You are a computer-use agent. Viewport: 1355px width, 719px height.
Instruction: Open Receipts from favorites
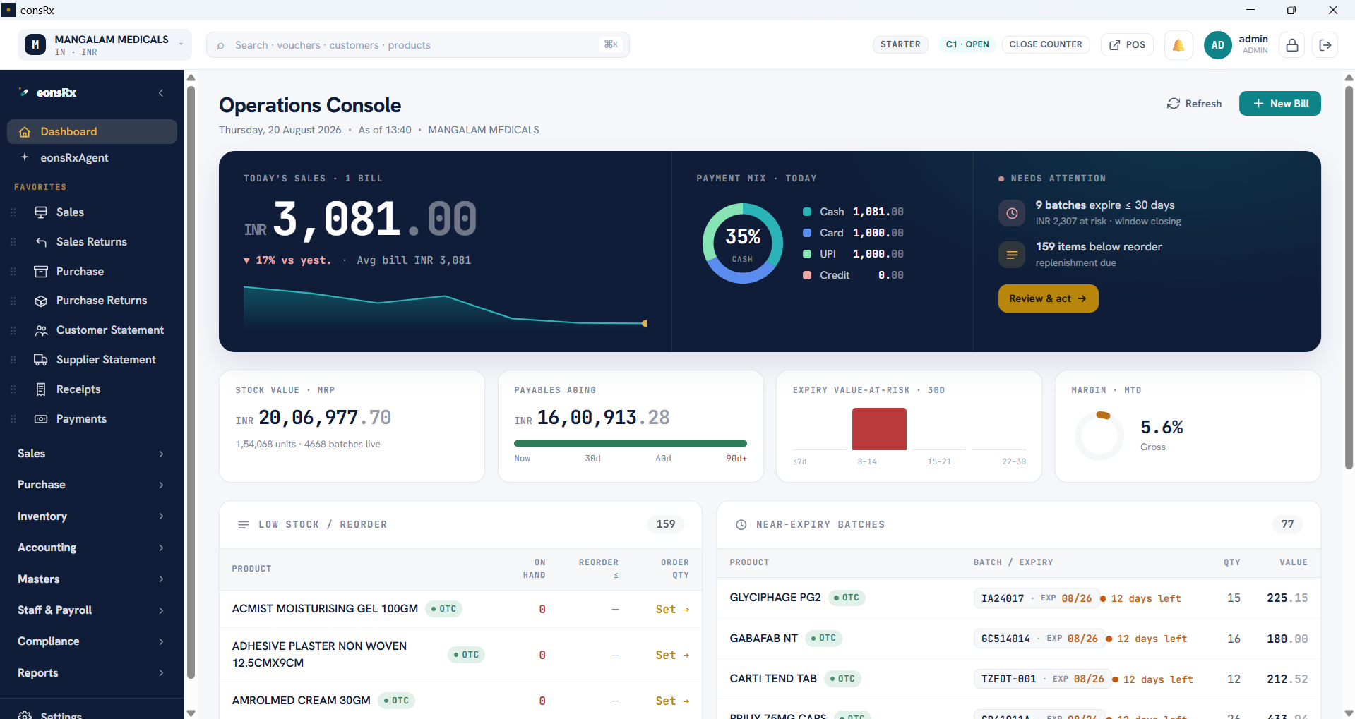(92, 389)
